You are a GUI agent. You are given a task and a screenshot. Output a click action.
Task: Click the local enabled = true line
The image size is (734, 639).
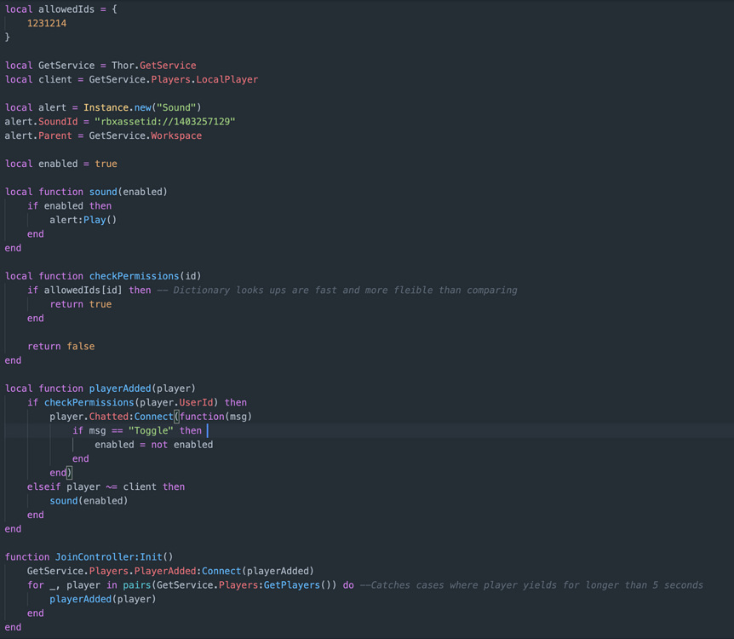click(x=60, y=163)
